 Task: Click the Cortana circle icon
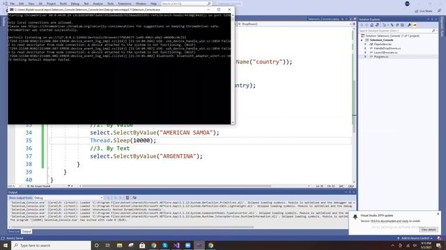(x=96, y=245)
